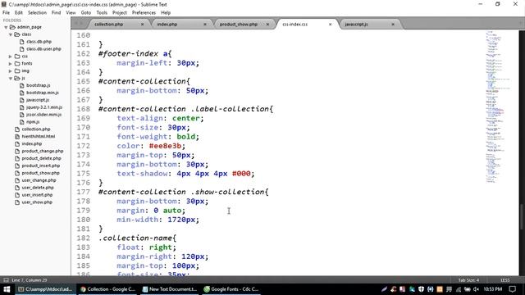Click the Windows Defender shield tray icon
This screenshot has width=525, height=295.
click(421, 289)
